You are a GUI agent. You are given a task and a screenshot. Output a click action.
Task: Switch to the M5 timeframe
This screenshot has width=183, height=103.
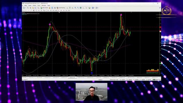[51, 10]
